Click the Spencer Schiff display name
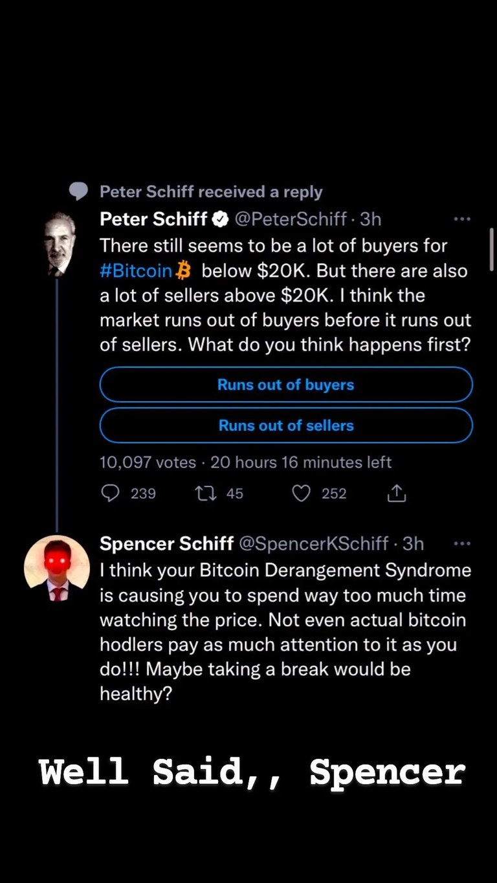 166,543
